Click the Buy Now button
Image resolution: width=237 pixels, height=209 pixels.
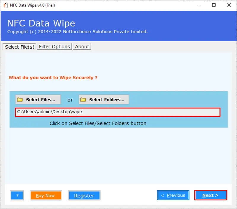pos(46,195)
